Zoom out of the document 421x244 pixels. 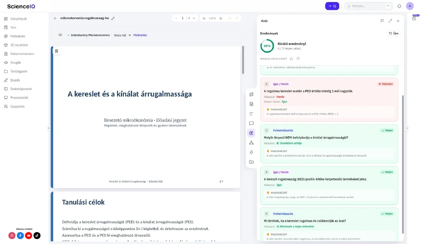point(204,18)
